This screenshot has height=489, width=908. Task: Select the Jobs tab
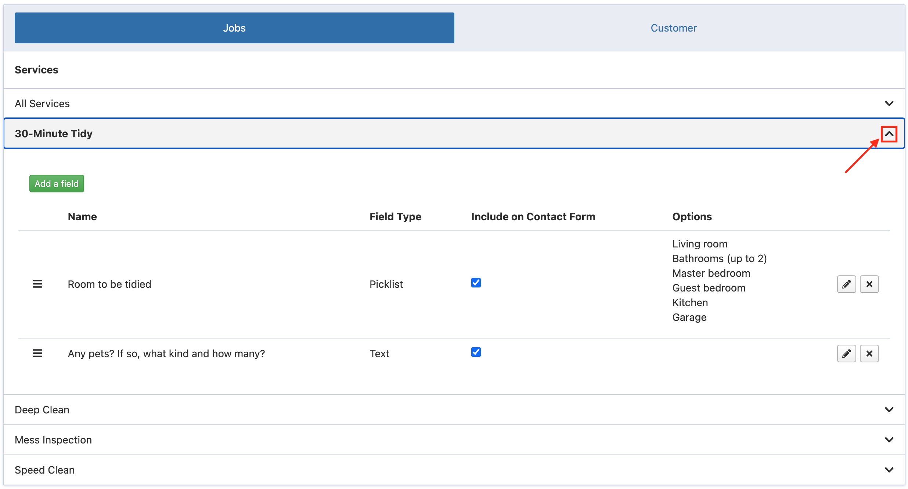tap(234, 28)
